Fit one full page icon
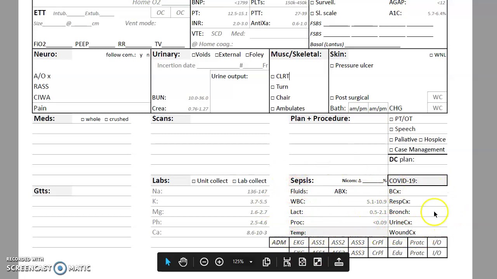497x279 pixels. [302, 262]
